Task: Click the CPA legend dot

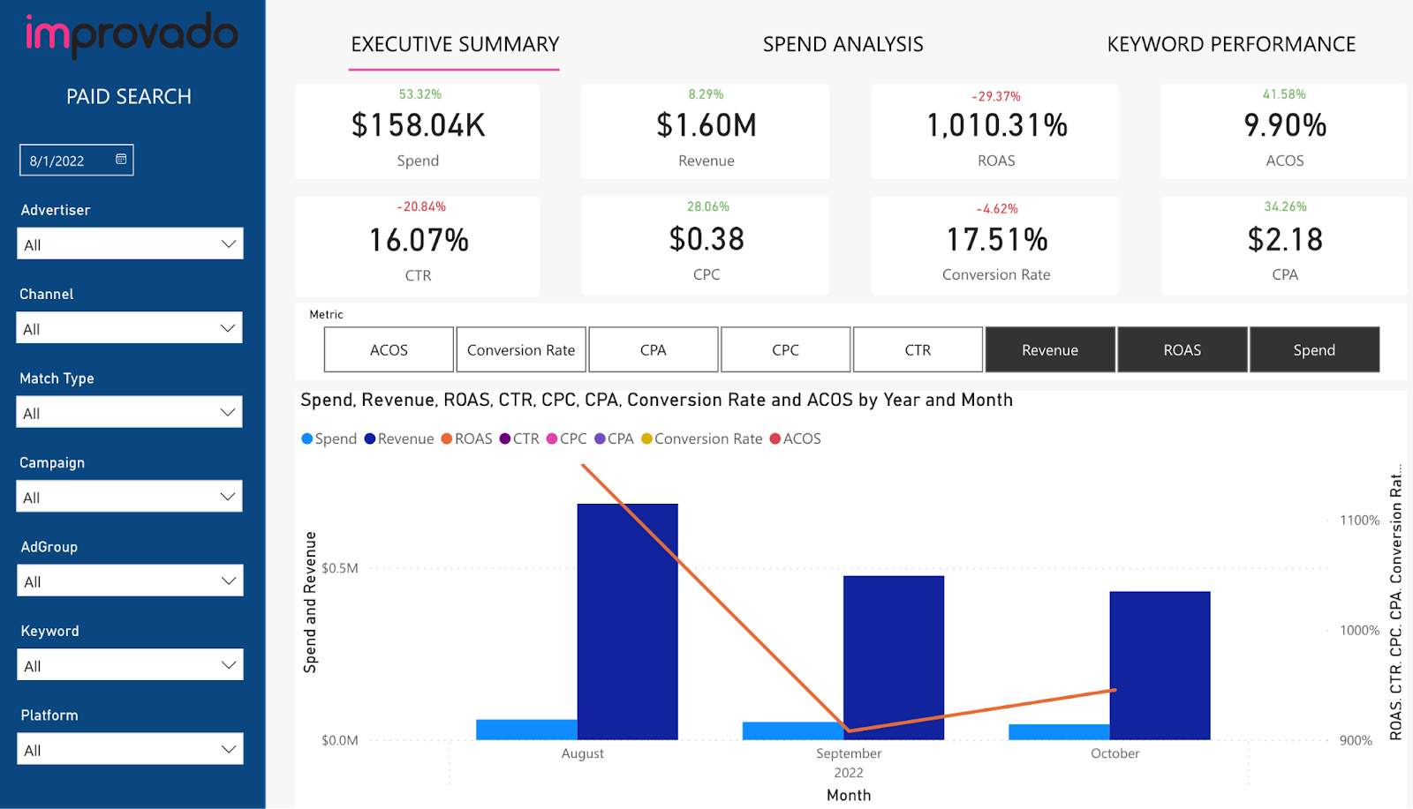Action: [600, 438]
